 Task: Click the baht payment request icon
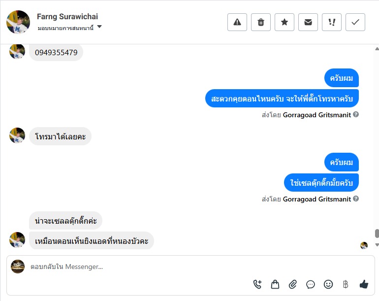click(346, 284)
